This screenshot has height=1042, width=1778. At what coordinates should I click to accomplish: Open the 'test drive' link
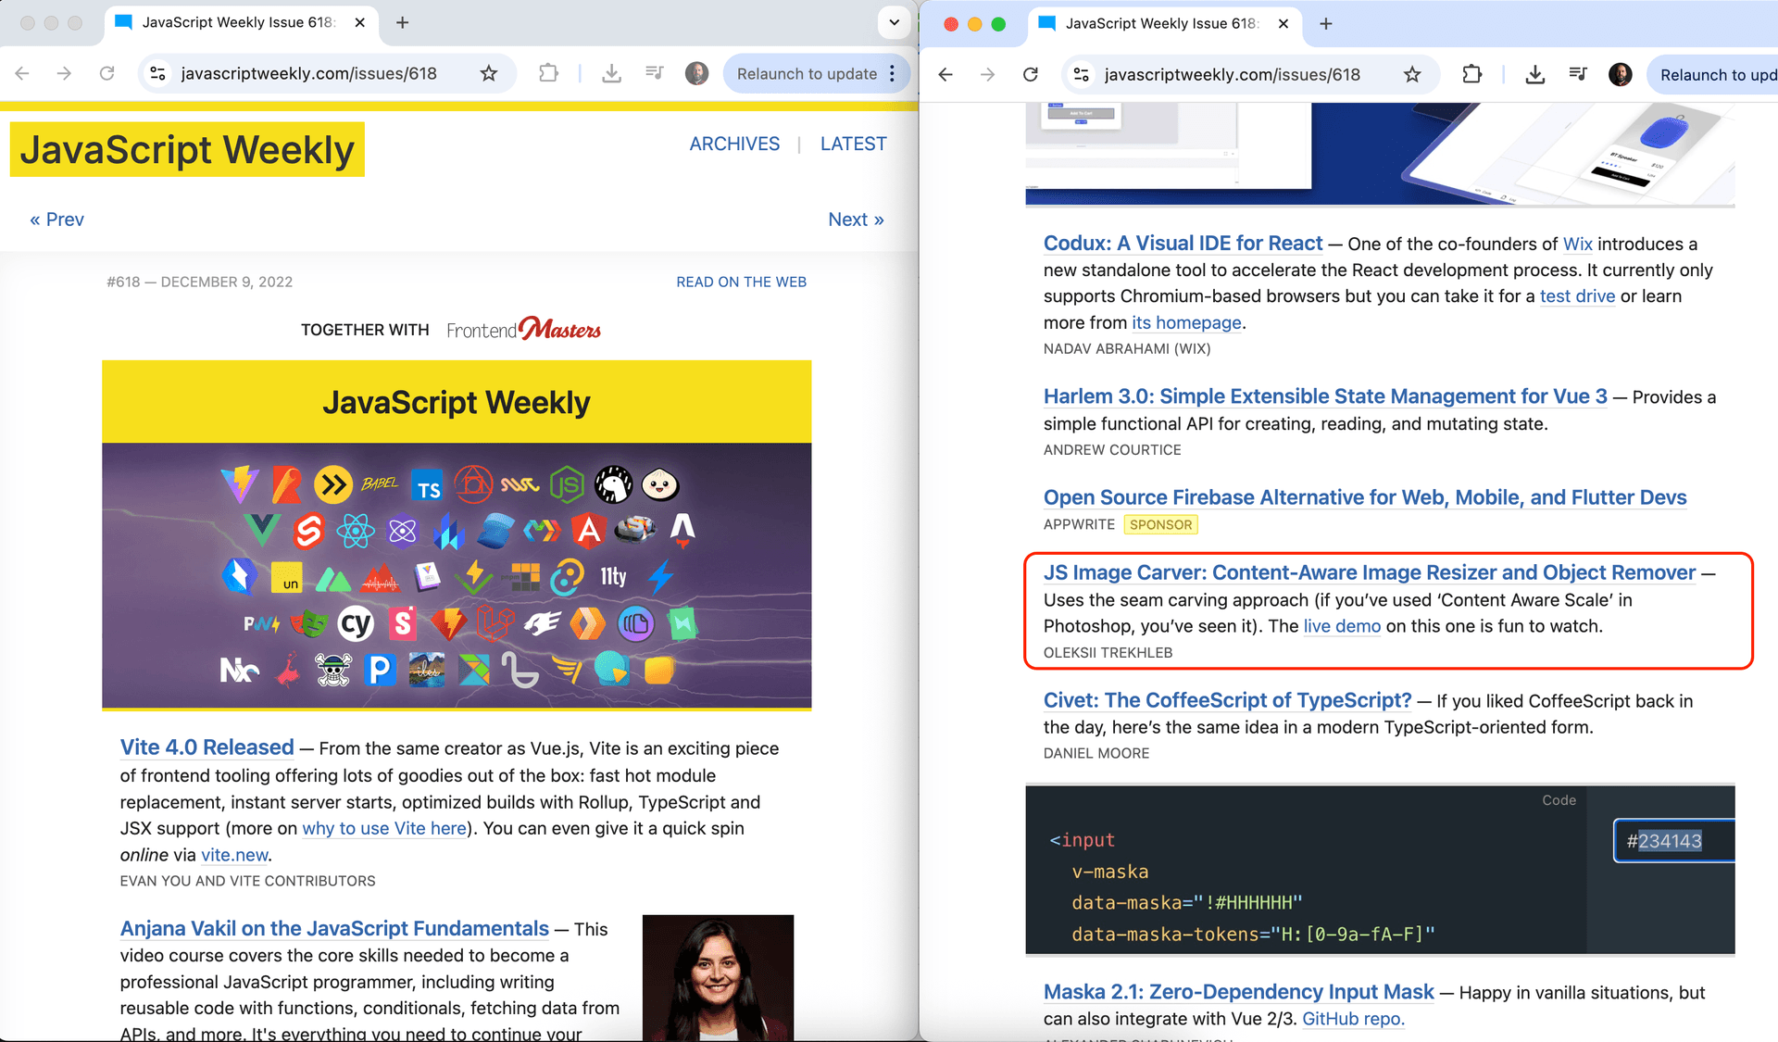(x=1577, y=295)
